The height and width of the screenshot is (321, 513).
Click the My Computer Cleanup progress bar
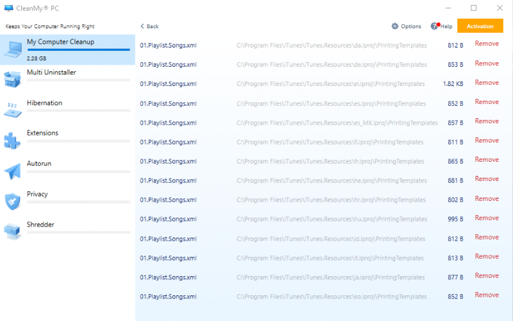pyautogui.click(x=78, y=49)
